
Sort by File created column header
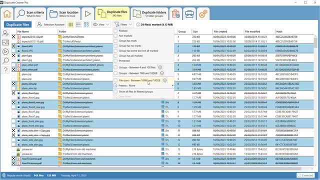(x=228, y=31)
